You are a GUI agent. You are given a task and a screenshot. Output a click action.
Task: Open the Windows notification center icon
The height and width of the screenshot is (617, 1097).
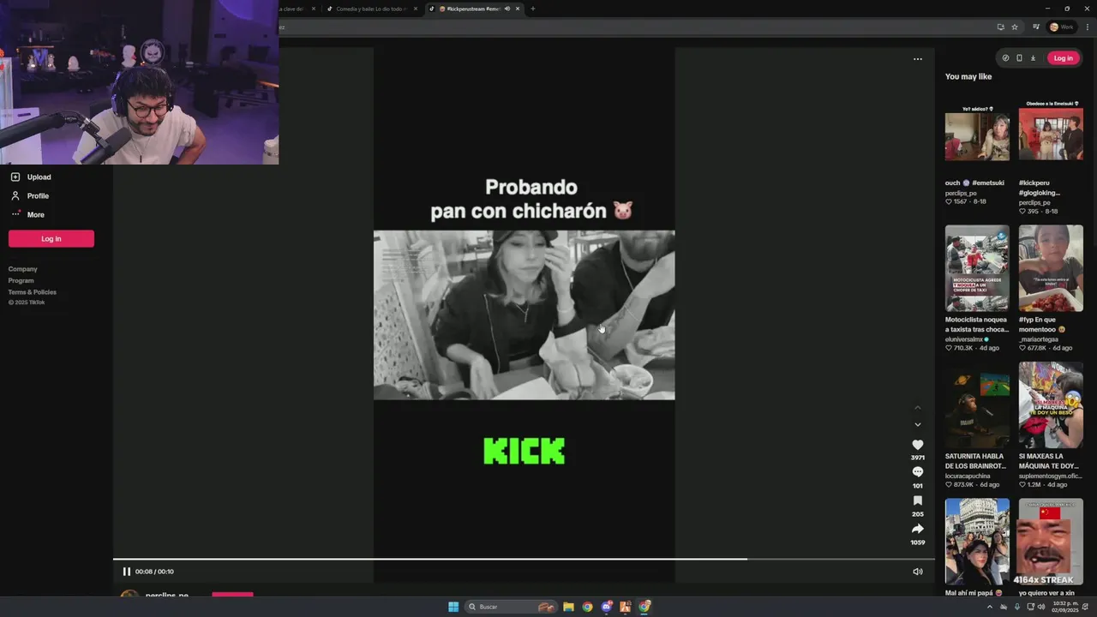click(1085, 607)
